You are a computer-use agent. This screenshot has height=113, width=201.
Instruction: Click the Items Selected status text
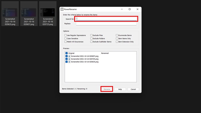74,89
